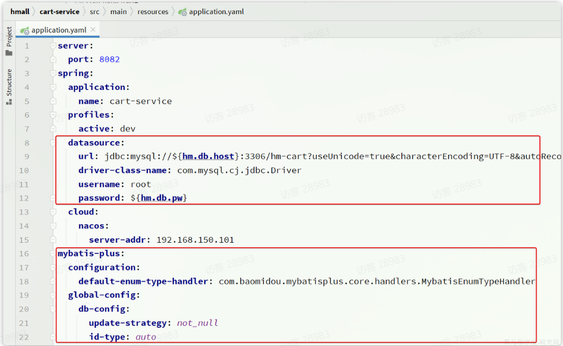Screen dimensions: 563x346
Task: Click the username value root
Action: click(141, 184)
